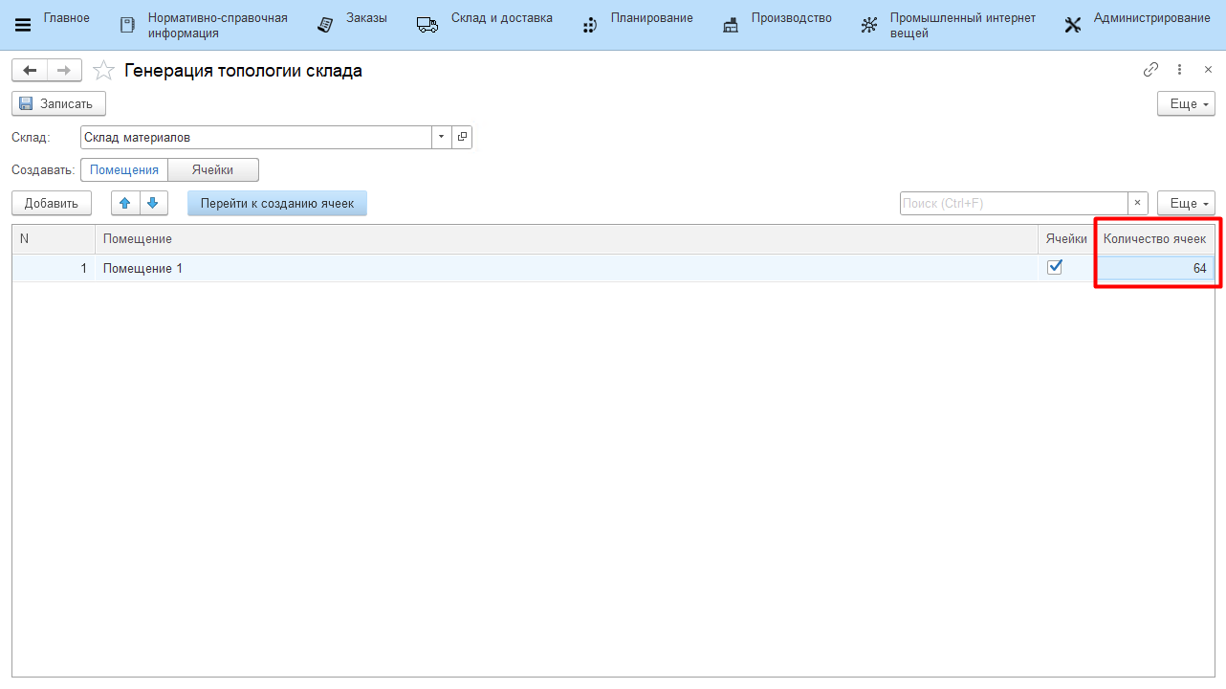The height and width of the screenshot is (689, 1226).
Task: Uncheck the Ячейки checkbox for Помещение 1
Action: point(1055,268)
